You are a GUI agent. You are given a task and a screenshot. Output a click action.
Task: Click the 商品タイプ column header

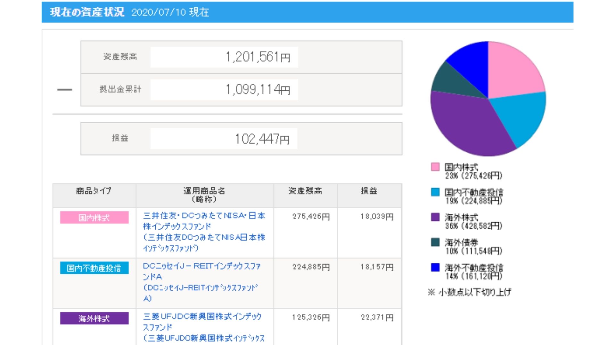(x=94, y=191)
